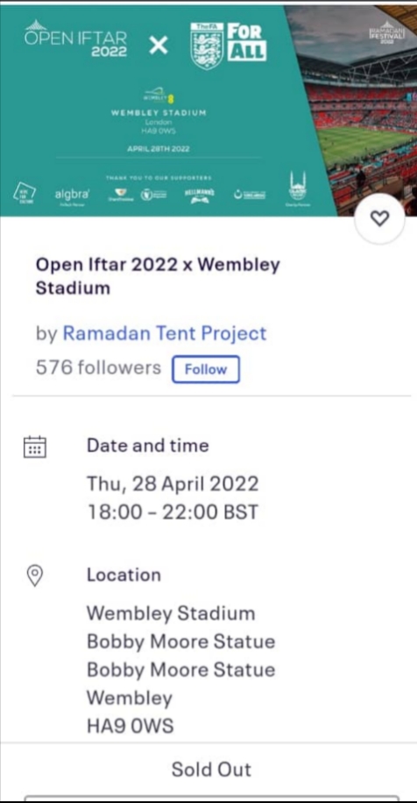Click the Sold Out button
This screenshot has width=417, height=803.
click(211, 769)
